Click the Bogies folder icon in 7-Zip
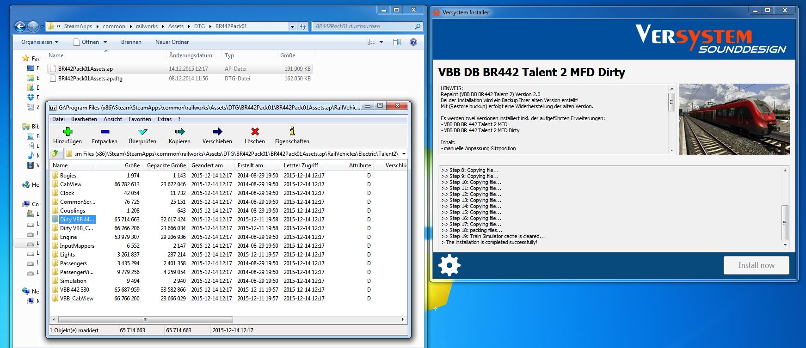Screen dimensions: 806x348 [x=55, y=176]
